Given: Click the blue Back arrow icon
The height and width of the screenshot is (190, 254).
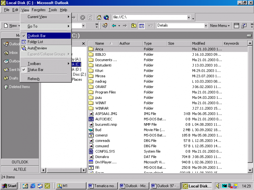Looking at the screenshot, I should 114,26.
